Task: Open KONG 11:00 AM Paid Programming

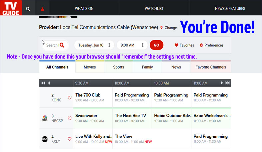Action: pos(211,95)
